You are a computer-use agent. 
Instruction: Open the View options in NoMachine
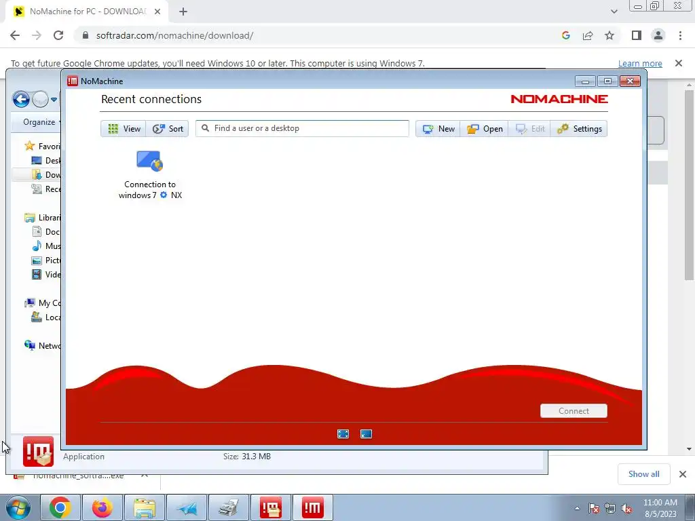click(124, 128)
